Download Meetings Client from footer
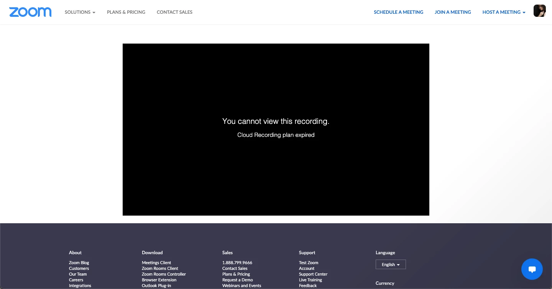Screen dimensions: 552x289 [156, 263]
